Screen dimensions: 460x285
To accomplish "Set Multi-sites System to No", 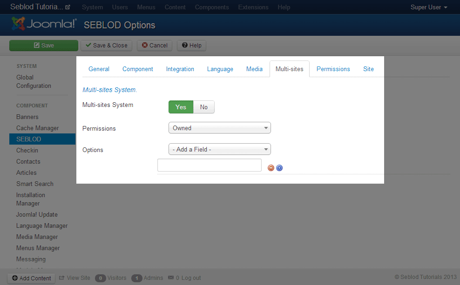I will (204, 107).
